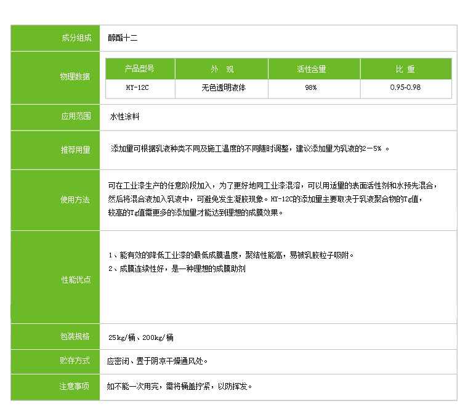Click the 性能优点 row label
Image resolution: width=468 pixels, height=412 pixels.
click(75, 280)
